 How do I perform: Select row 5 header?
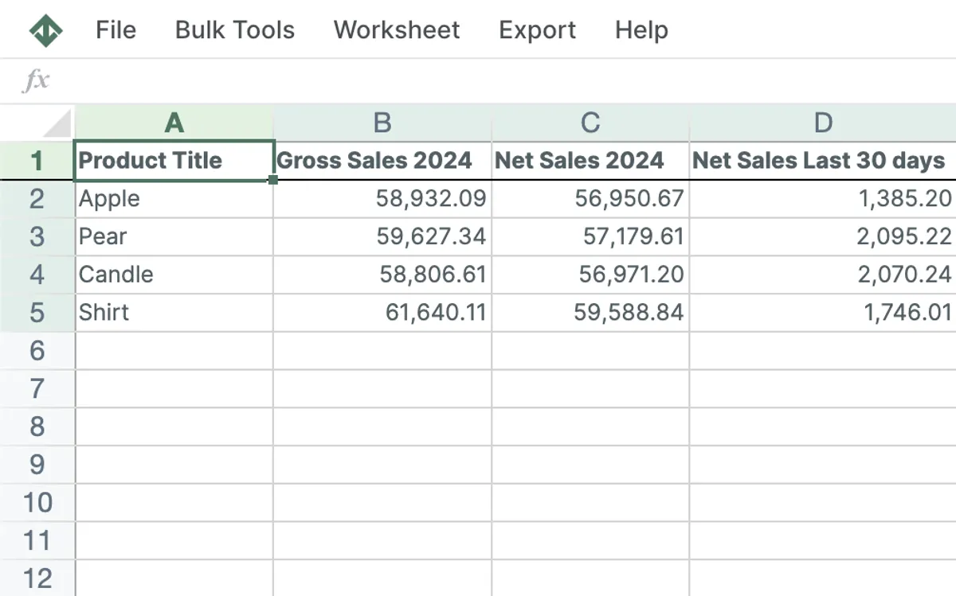37,313
